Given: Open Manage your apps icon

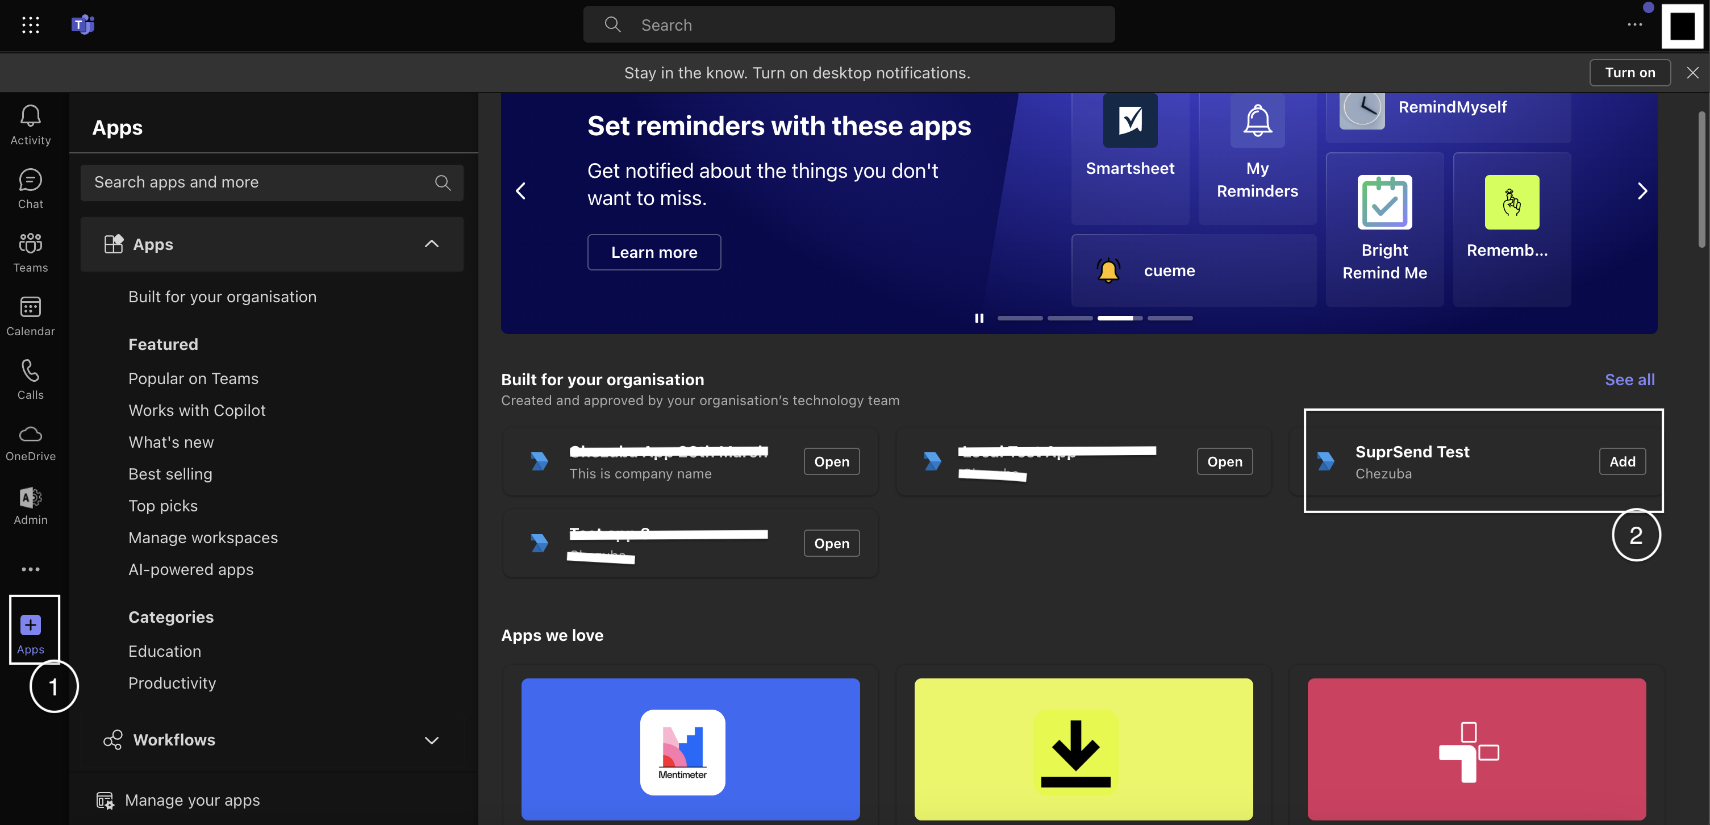Looking at the screenshot, I should [x=105, y=801].
